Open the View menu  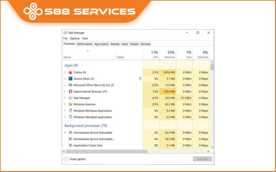click(x=85, y=38)
